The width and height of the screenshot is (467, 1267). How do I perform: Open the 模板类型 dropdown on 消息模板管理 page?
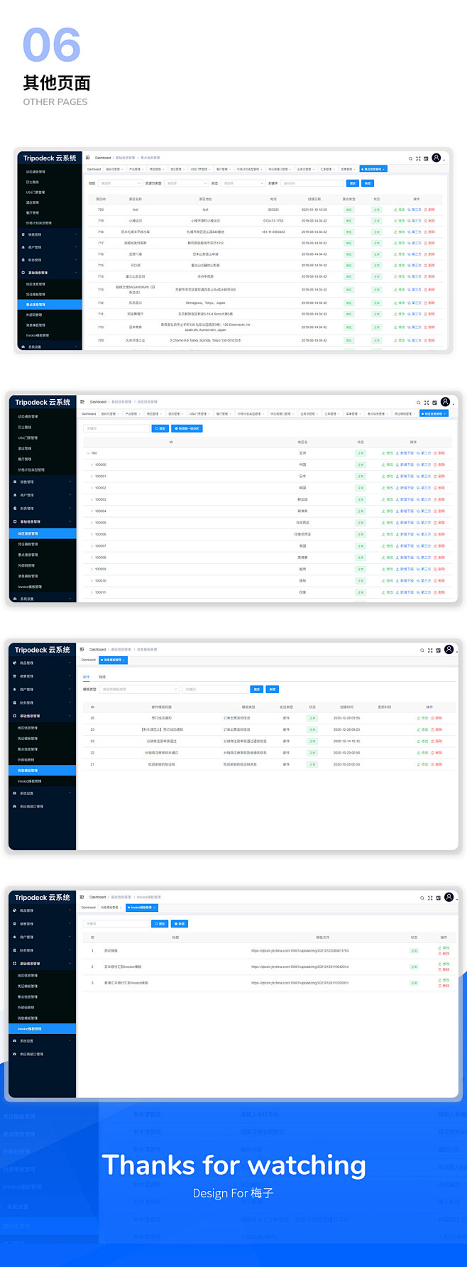[x=139, y=689]
